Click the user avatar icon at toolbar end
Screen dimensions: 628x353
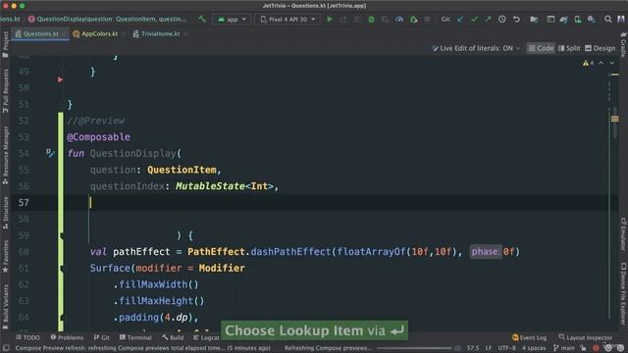coord(621,20)
